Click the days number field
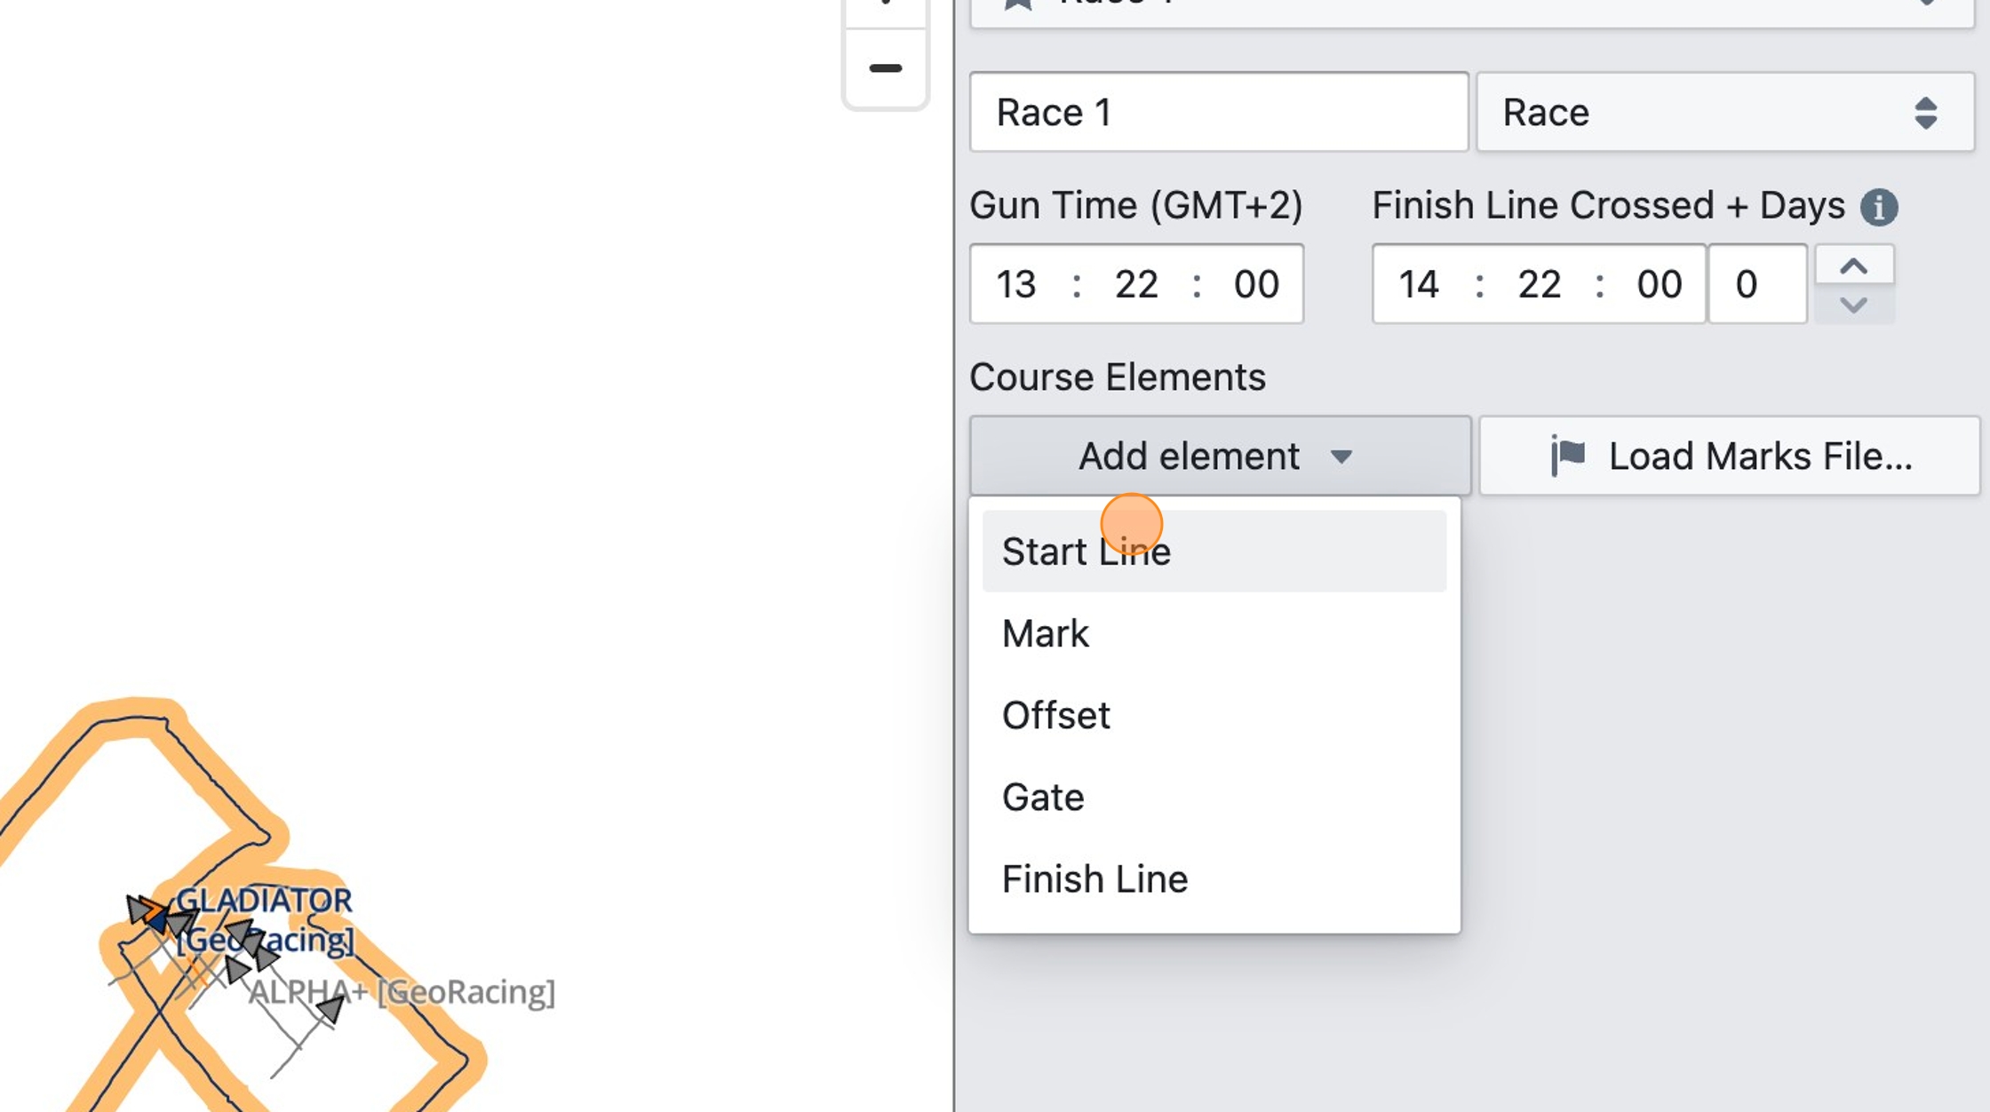The width and height of the screenshot is (1990, 1112). (x=1755, y=284)
